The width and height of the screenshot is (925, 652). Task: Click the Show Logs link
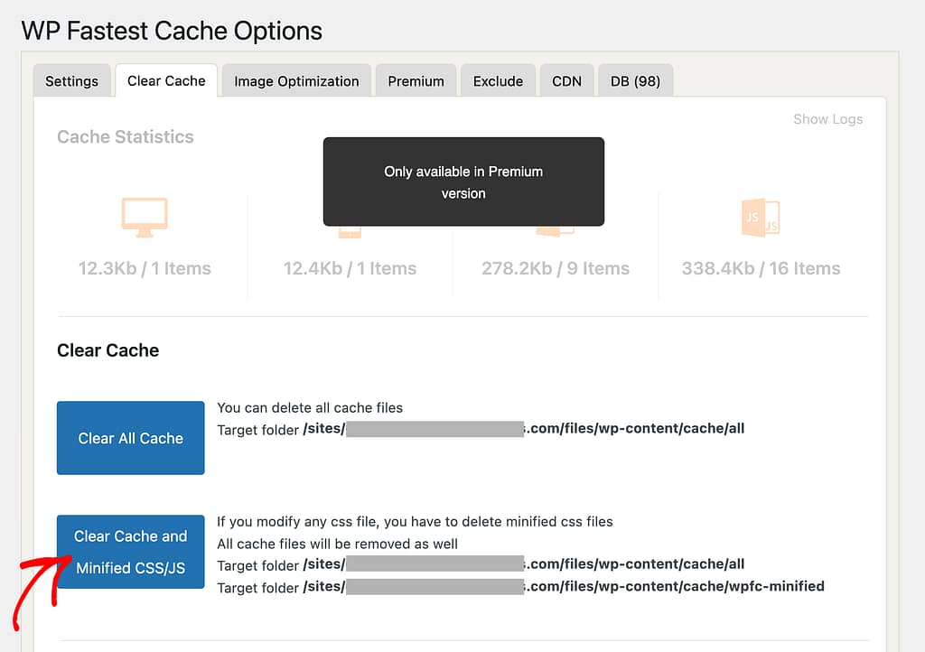pos(827,119)
